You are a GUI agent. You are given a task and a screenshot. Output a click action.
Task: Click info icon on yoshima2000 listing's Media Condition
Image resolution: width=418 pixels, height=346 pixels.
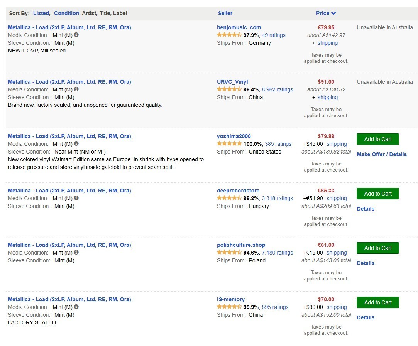click(x=76, y=144)
